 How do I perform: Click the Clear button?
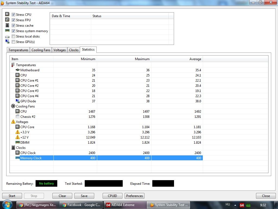click(x=62, y=196)
